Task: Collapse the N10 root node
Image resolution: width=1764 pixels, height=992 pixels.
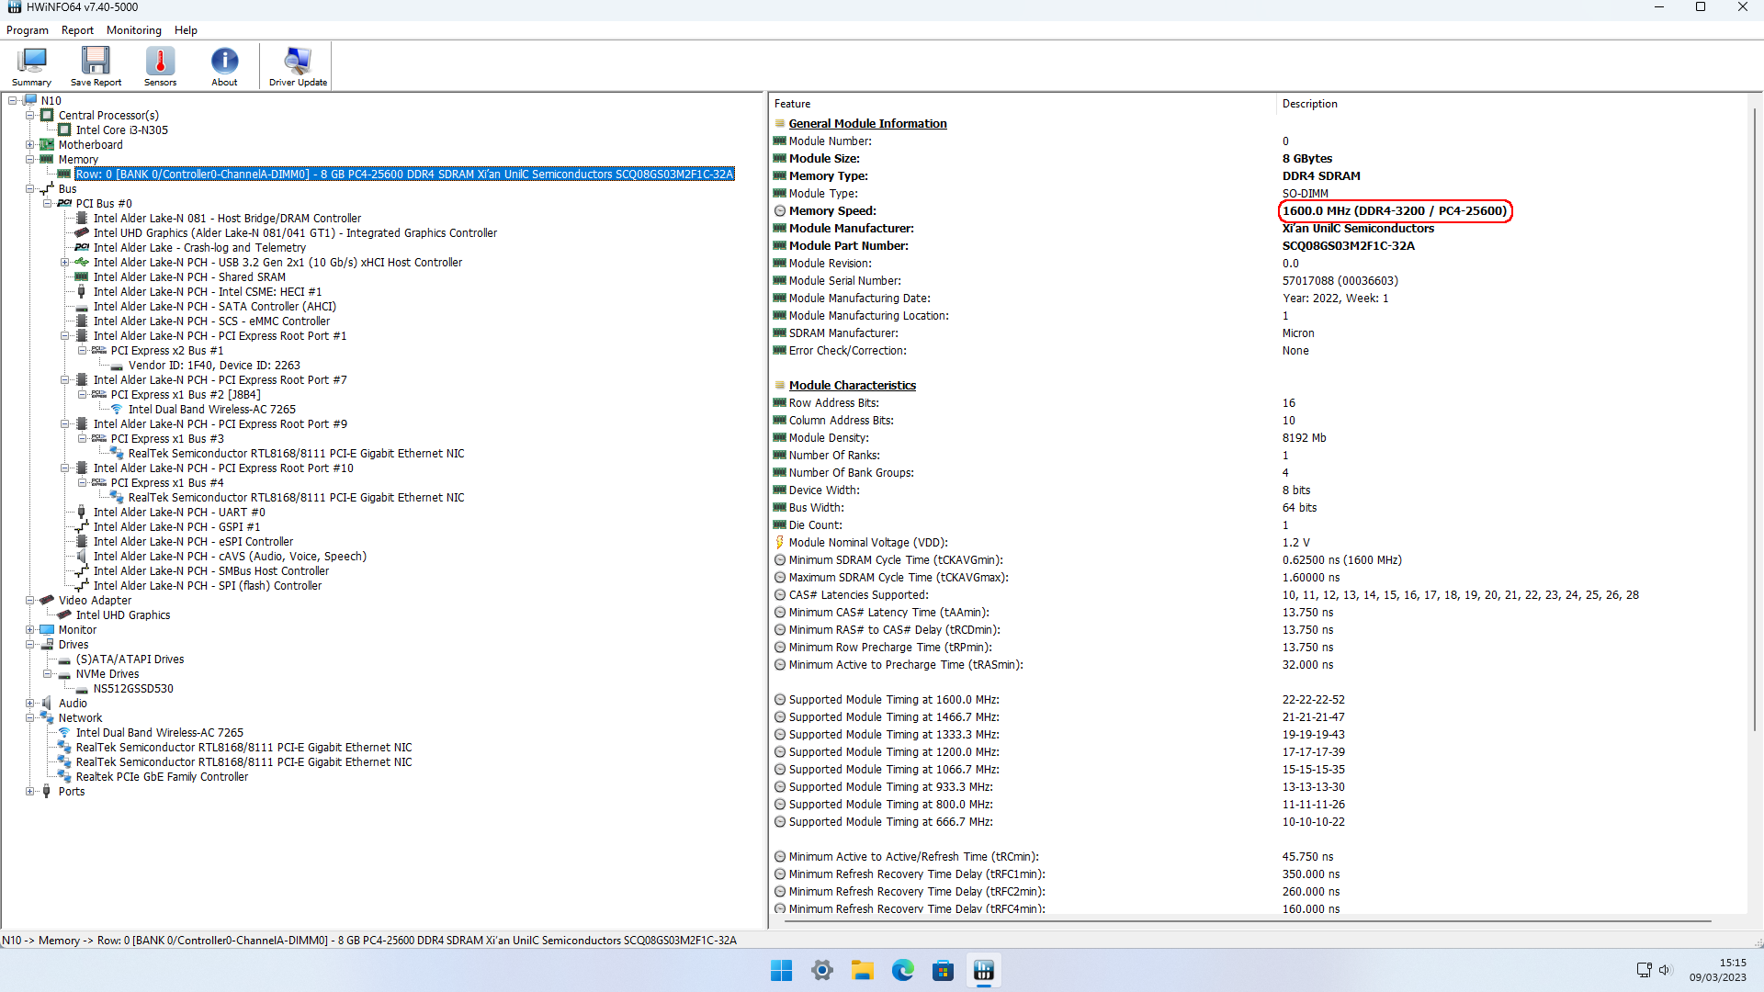Action: pyautogui.click(x=13, y=101)
